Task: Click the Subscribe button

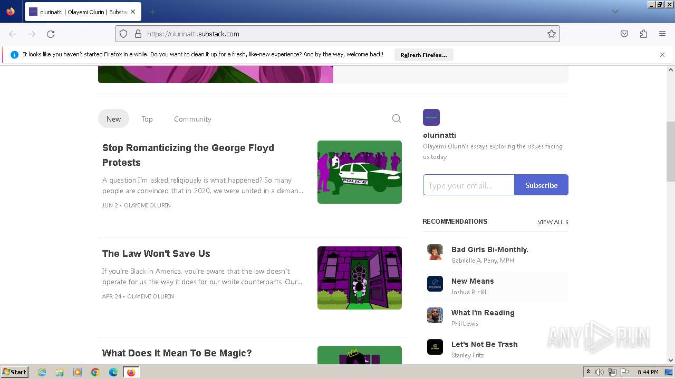Action: pos(542,185)
